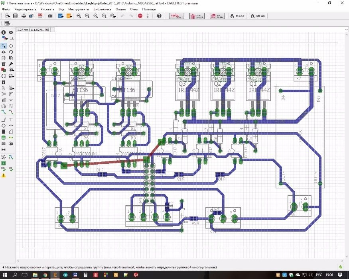Screen dimensions: 349x279
Task: Run the DRC check
Action: tap(11, 169)
